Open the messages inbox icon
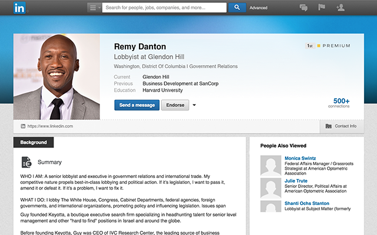 (303, 8)
